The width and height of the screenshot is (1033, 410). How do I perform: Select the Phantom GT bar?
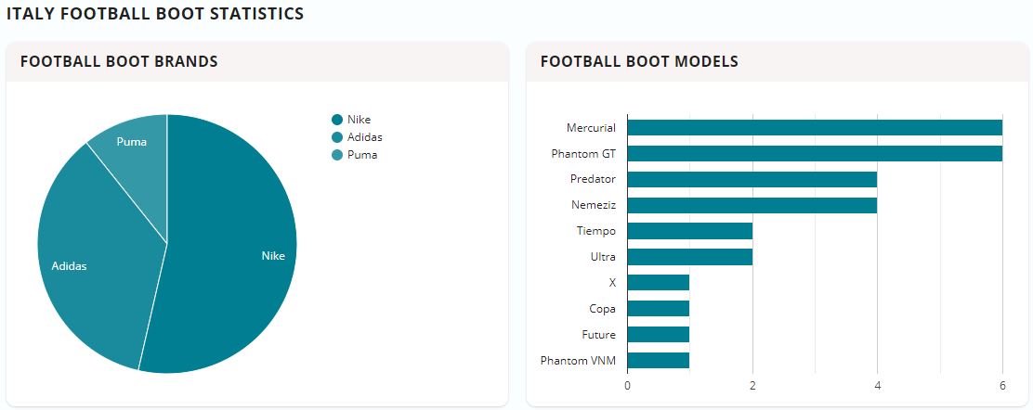[815, 154]
